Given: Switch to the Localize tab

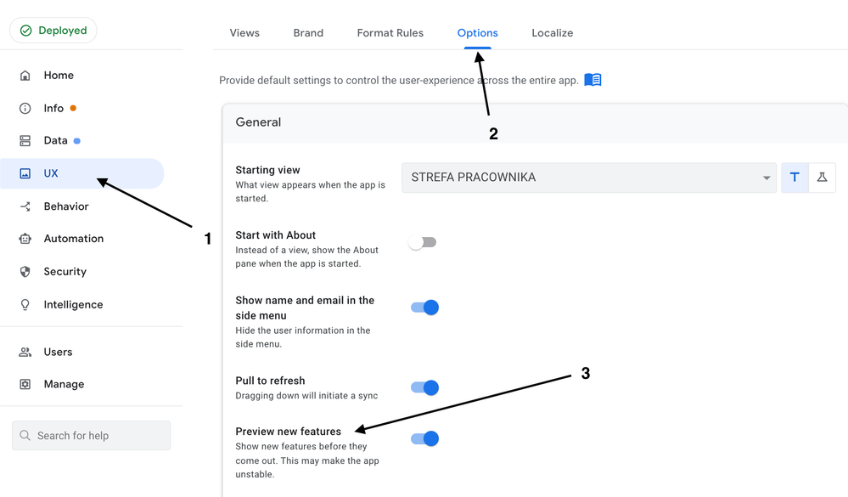Looking at the screenshot, I should (552, 33).
